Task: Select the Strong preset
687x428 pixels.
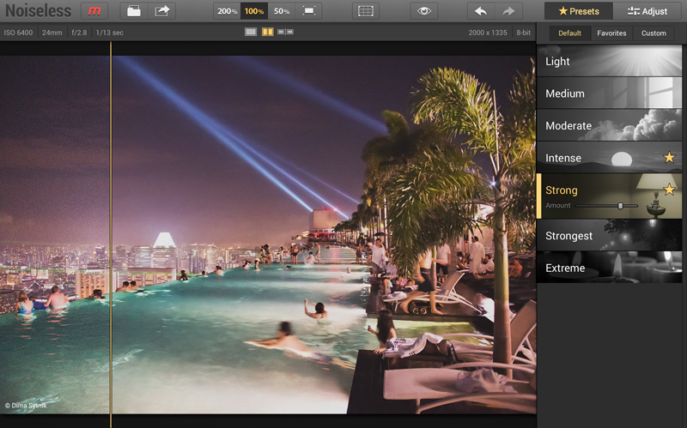Action: [609, 196]
